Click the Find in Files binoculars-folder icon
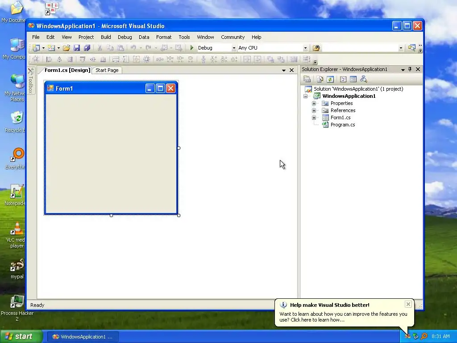The width and height of the screenshot is (457, 343). pyautogui.click(x=316, y=48)
